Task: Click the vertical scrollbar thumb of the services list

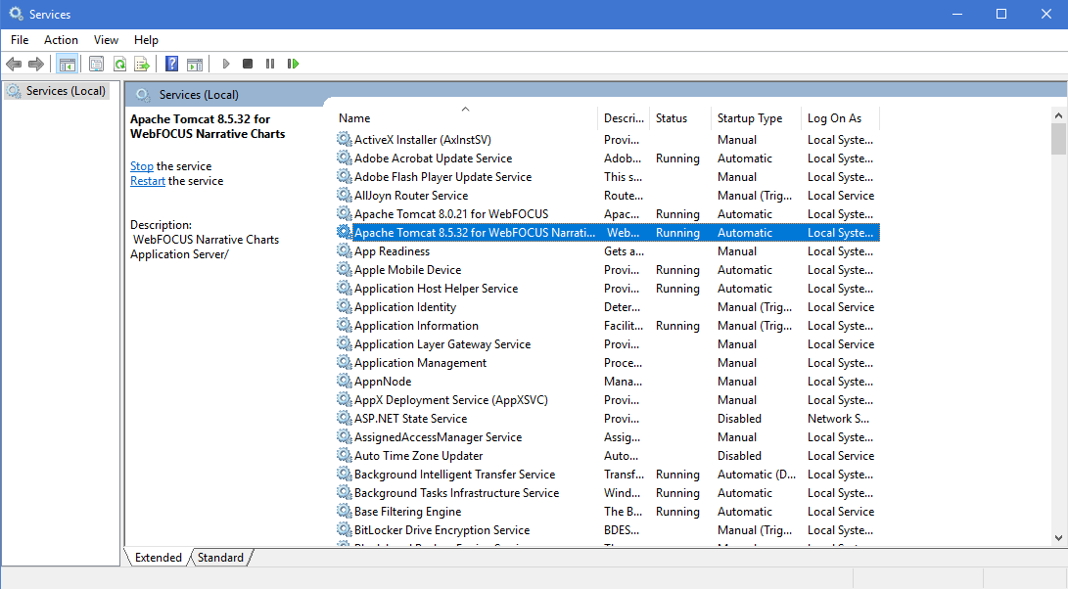Action: (x=1058, y=139)
